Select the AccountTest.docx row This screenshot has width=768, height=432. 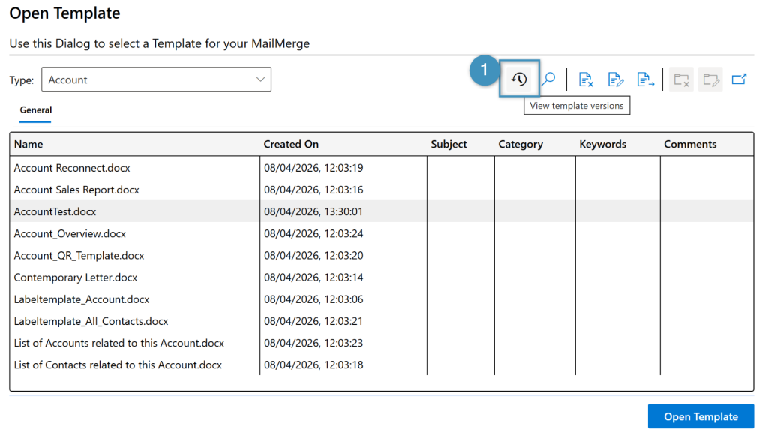coord(55,211)
